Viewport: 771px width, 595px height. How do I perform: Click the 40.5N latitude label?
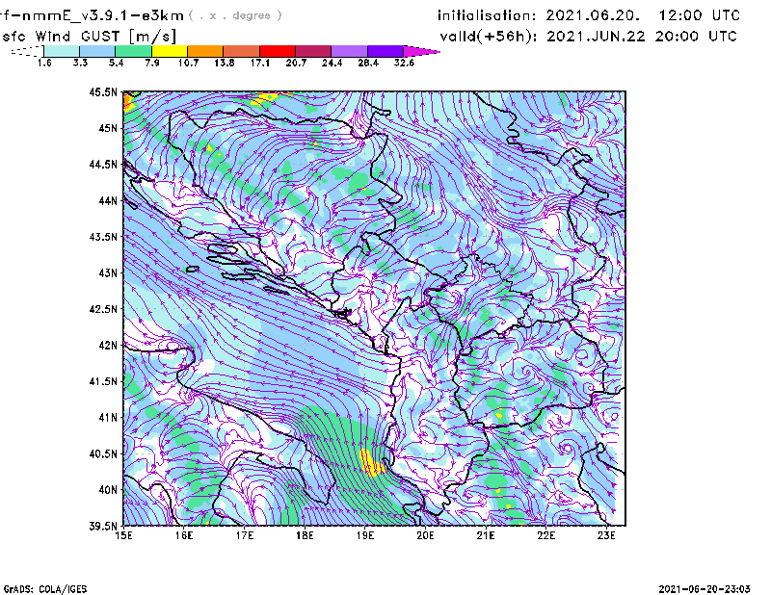tap(103, 454)
